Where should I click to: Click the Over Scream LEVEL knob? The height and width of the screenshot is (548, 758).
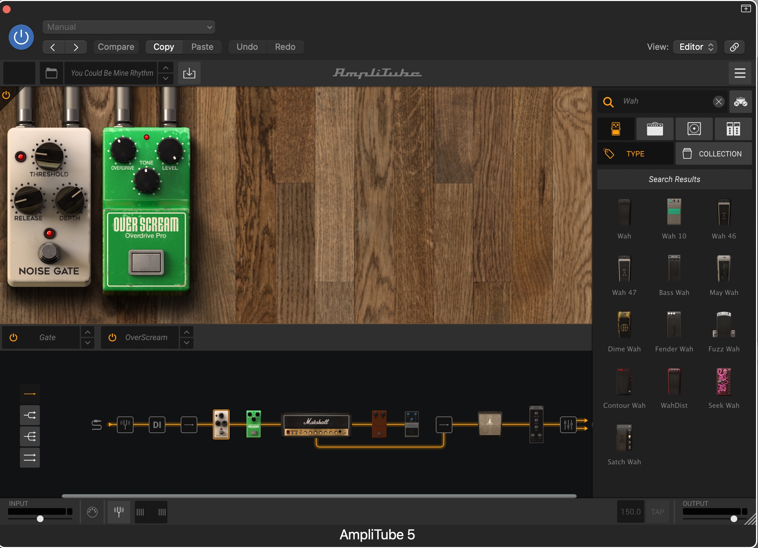click(170, 150)
